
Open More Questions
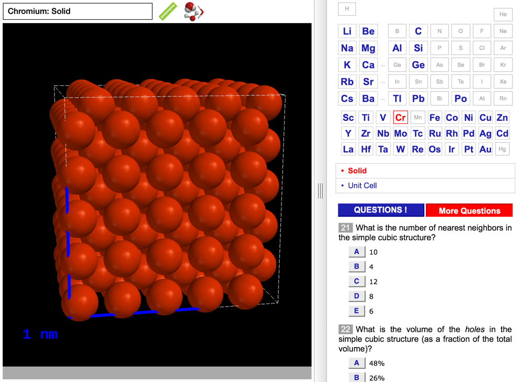coord(469,210)
